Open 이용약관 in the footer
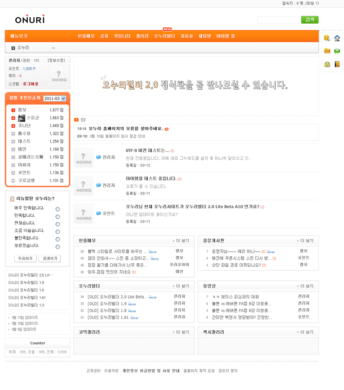This screenshot has width=344, height=390. tap(111, 371)
